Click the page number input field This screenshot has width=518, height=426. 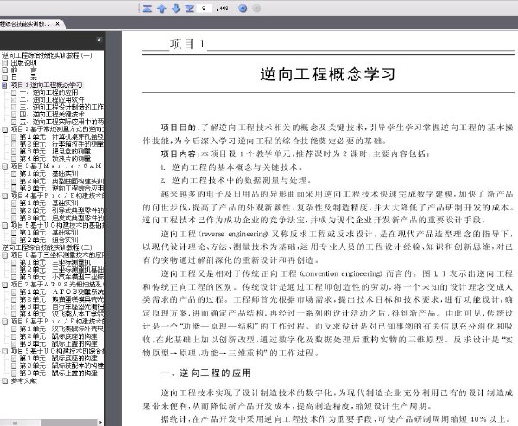pyautogui.click(x=204, y=9)
